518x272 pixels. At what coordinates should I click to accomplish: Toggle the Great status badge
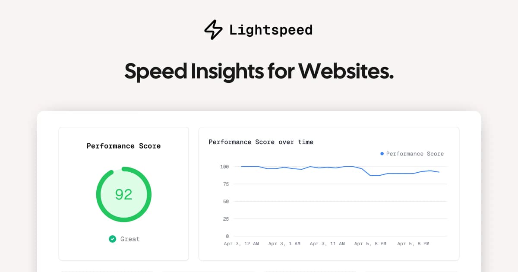pyautogui.click(x=123, y=239)
